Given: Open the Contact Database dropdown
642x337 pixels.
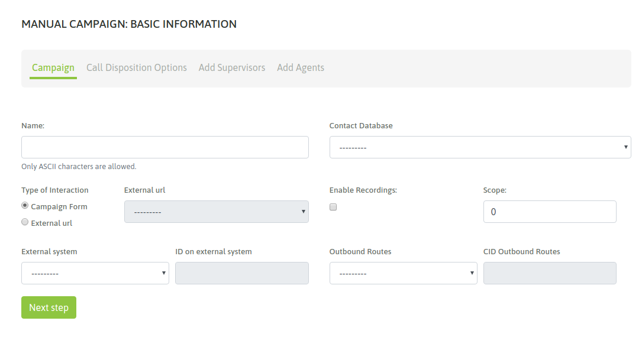Looking at the screenshot, I should pyautogui.click(x=480, y=147).
